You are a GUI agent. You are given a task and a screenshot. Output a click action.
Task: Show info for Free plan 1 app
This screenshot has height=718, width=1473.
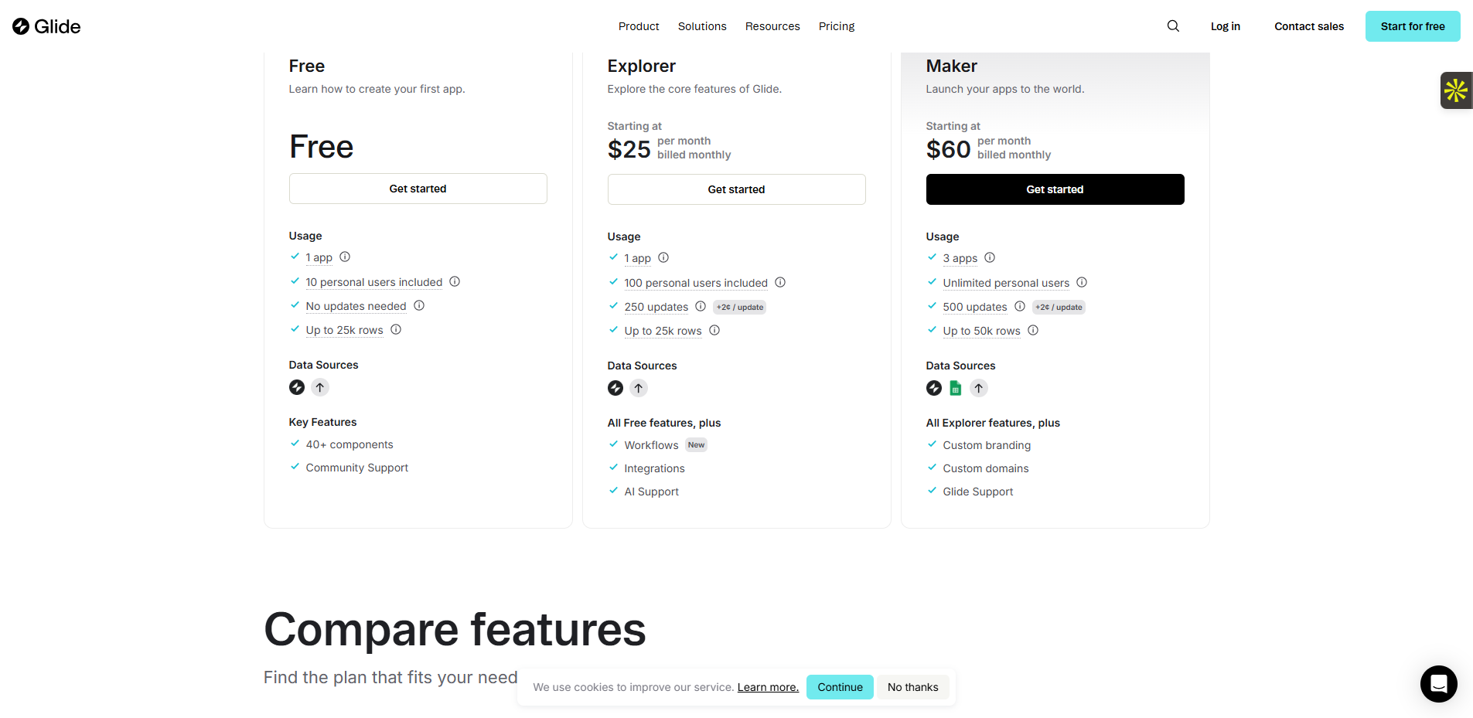pos(345,257)
